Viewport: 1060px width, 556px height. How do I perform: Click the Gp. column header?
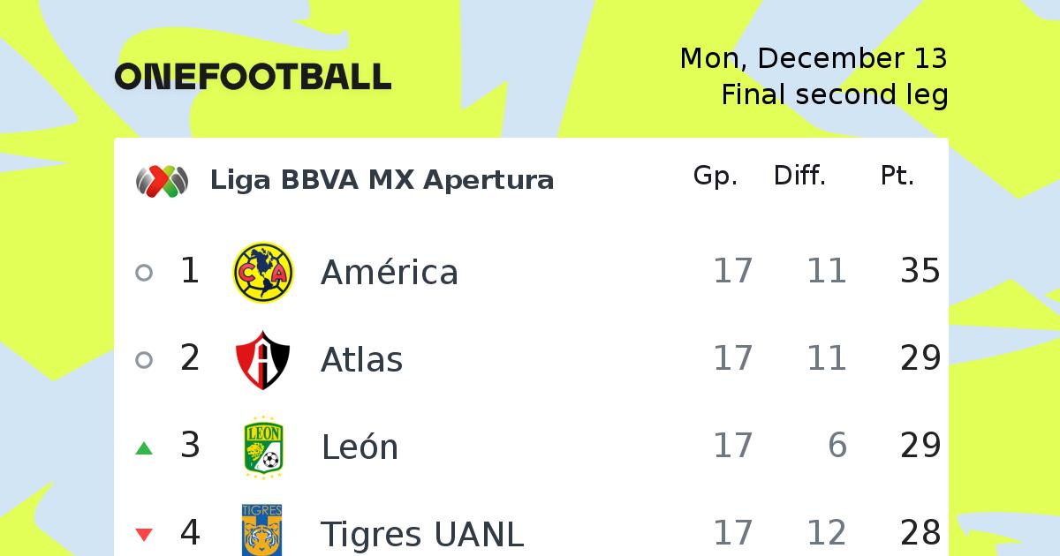pyautogui.click(x=715, y=177)
